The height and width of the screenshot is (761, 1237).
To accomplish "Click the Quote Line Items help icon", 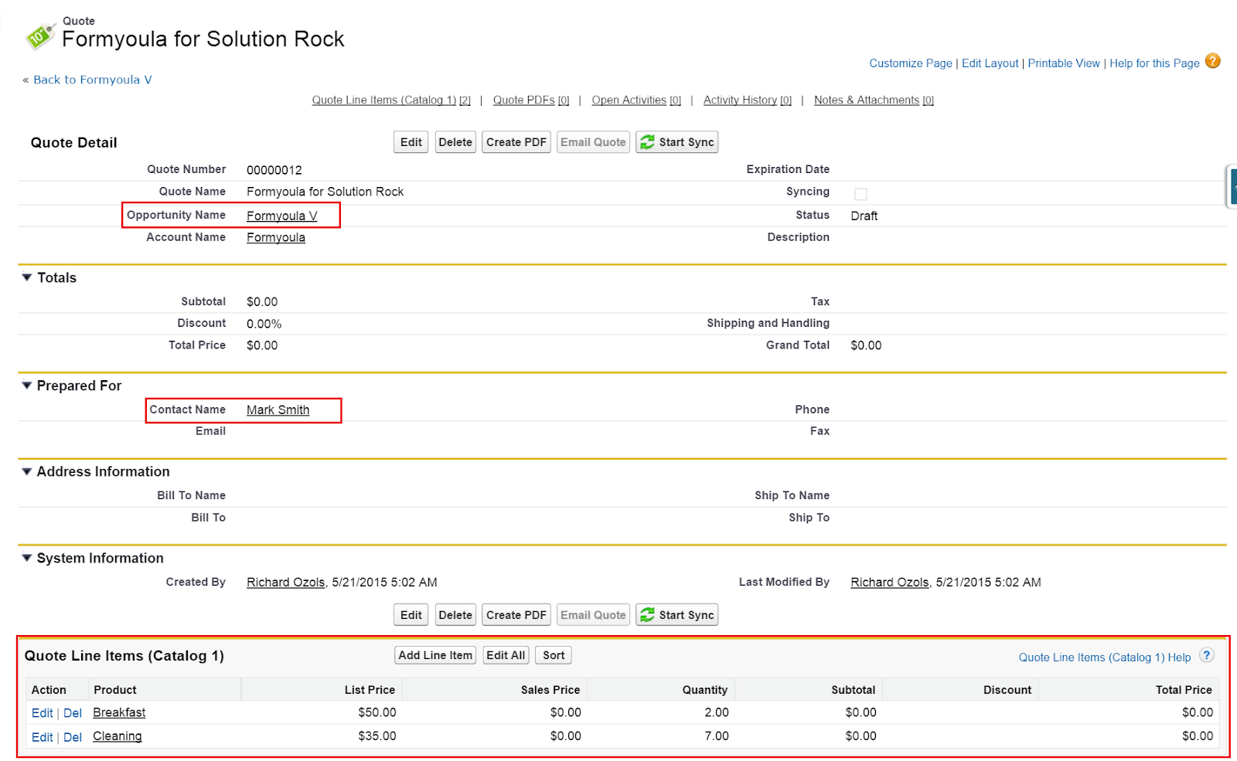I will pyautogui.click(x=1206, y=655).
